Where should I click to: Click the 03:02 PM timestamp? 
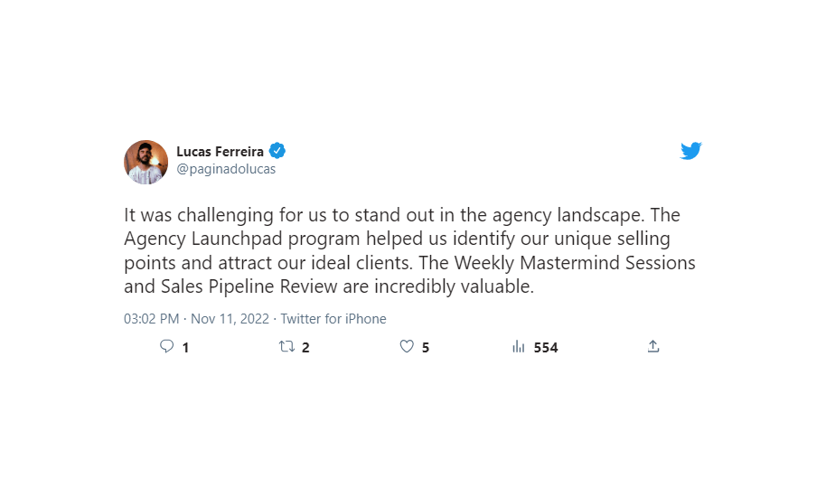pos(152,319)
